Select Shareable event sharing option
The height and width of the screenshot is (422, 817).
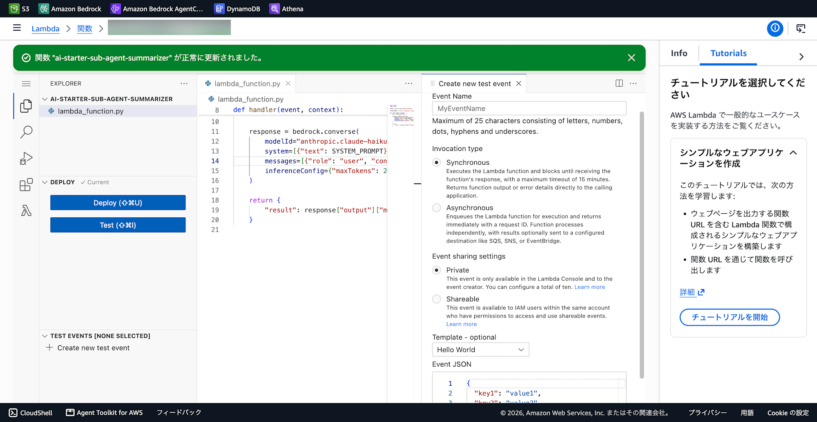point(437,299)
